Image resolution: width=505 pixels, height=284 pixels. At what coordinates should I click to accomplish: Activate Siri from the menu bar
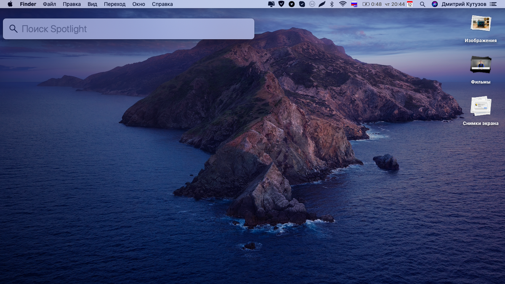point(435,4)
